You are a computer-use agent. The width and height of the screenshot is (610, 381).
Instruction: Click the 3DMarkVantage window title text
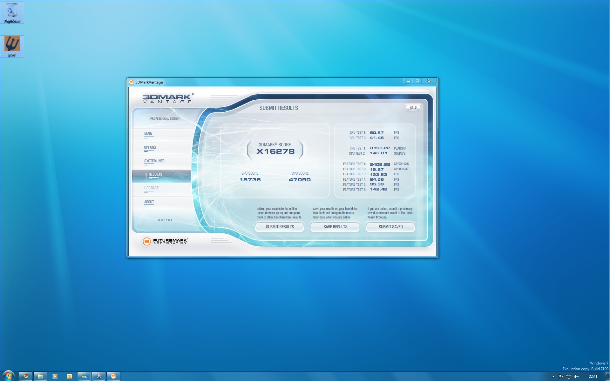[149, 82]
